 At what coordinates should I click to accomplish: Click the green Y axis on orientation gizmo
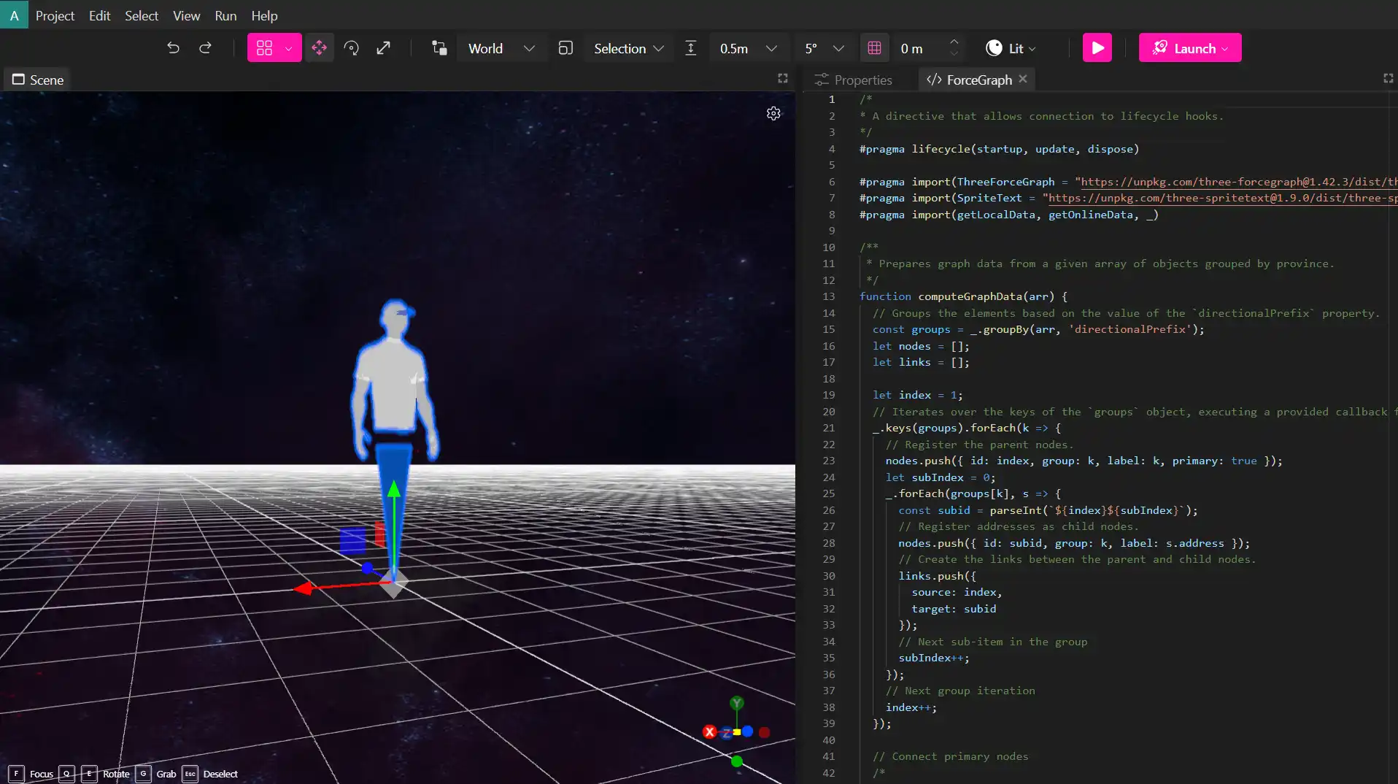[737, 703]
